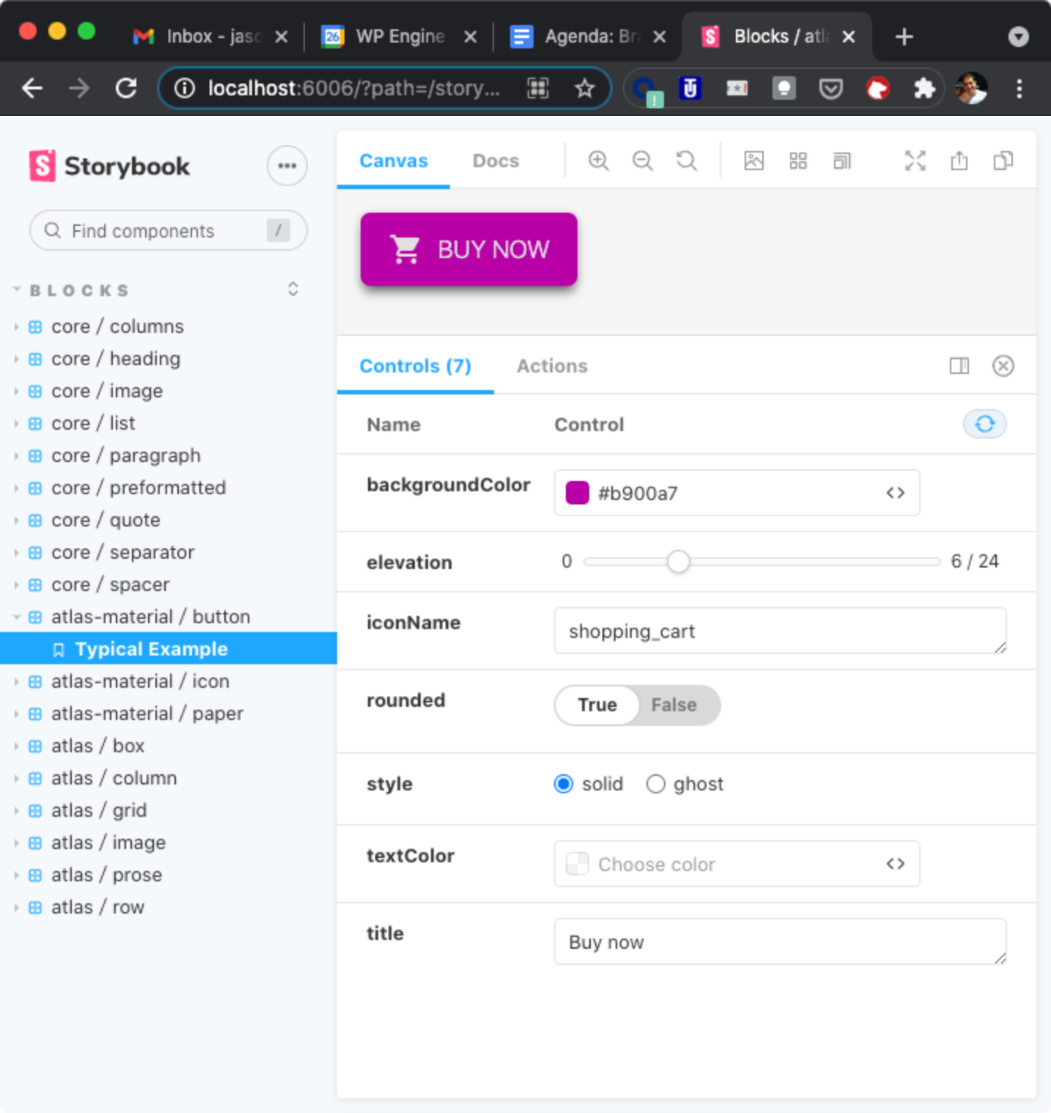Open canvas in new tab icon
1051x1113 pixels.
tap(959, 161)
